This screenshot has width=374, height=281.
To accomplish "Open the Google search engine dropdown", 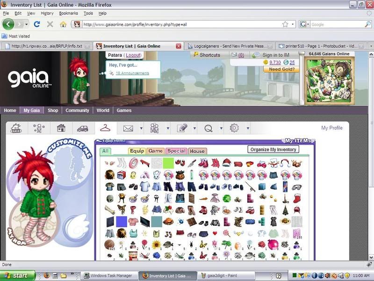I will pos(308,24).
